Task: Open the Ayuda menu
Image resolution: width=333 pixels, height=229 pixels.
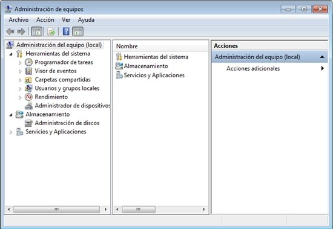Action: coord(86,20)
